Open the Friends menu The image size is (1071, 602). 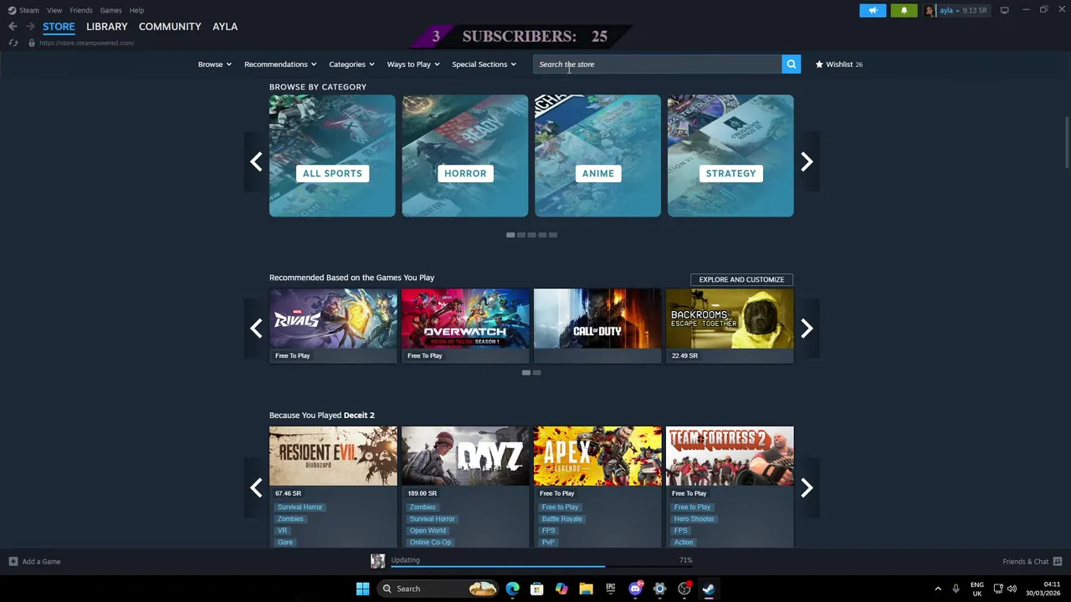(81, 10)
